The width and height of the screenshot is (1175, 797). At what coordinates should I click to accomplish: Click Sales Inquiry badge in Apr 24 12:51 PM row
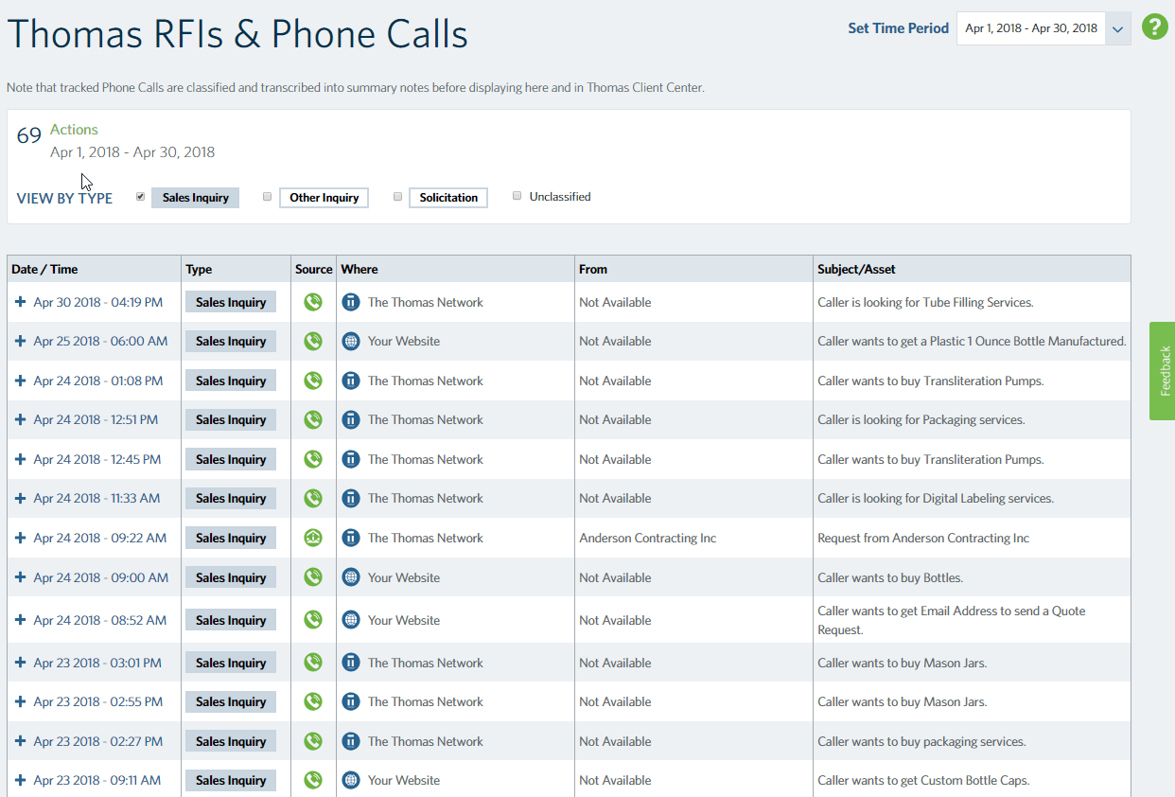click(x=231, y=420)
